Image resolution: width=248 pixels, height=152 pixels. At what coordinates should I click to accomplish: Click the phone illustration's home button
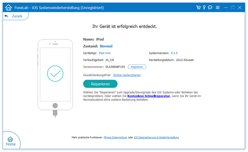(x=55, y=105)
